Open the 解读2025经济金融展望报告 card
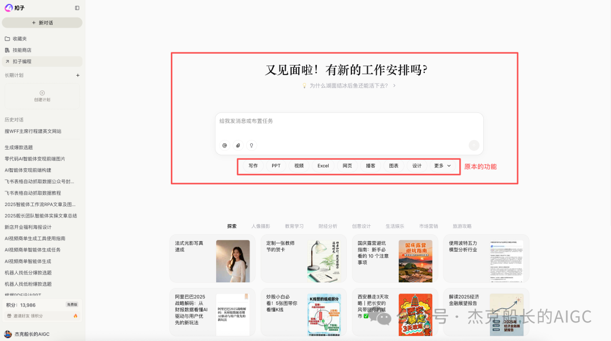This screenshot has height=341, width=611. click(487, 312)
